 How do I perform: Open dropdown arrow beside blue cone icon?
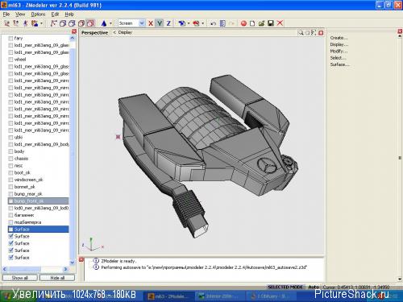pos(110,23)
